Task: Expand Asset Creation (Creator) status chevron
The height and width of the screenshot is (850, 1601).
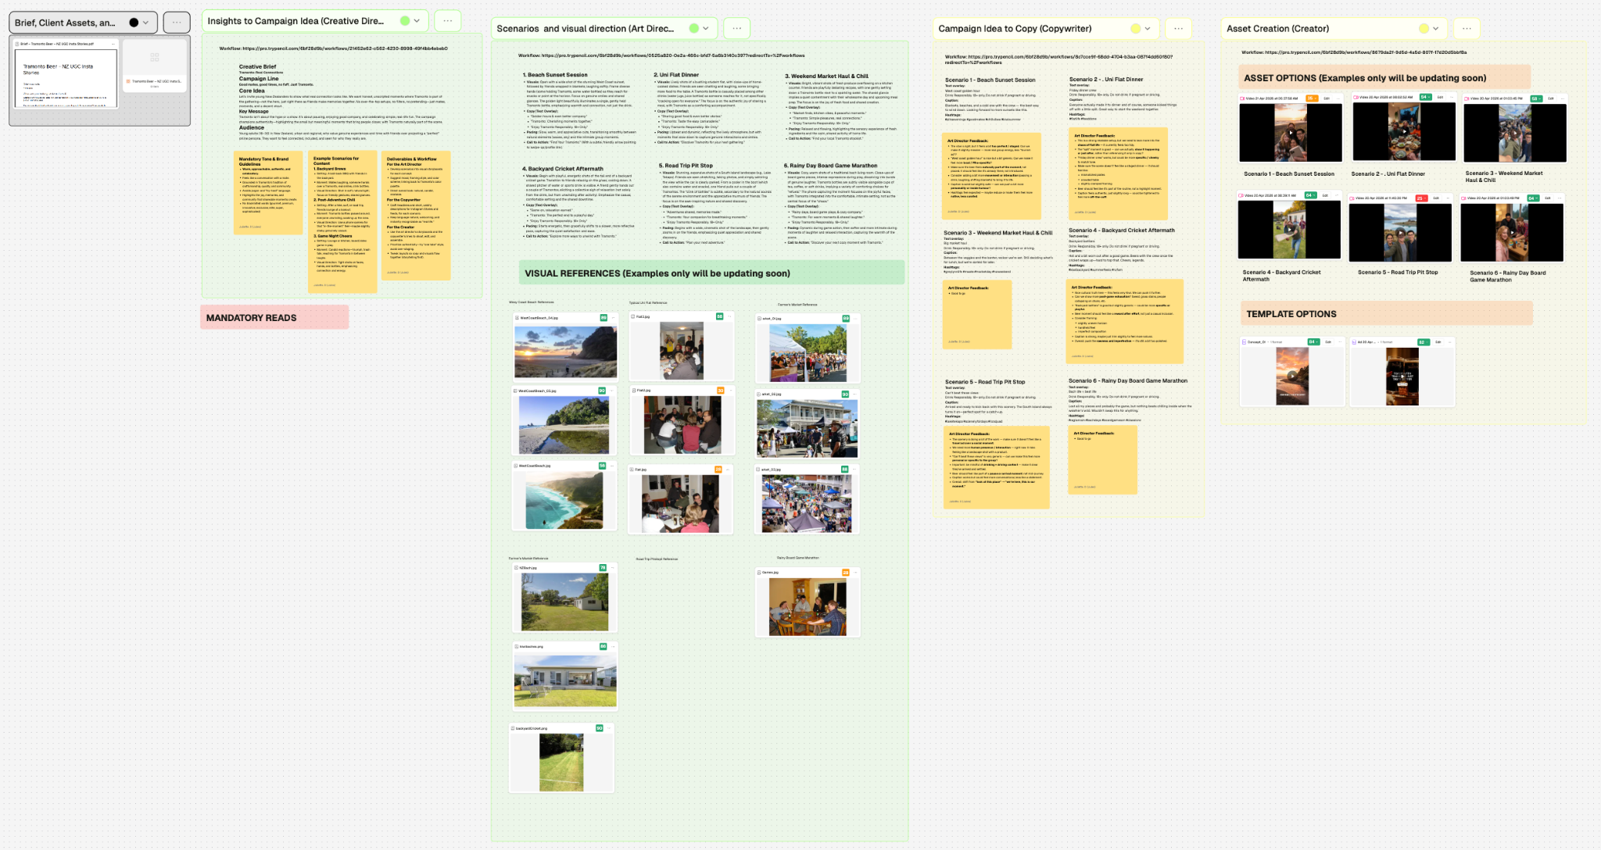Action: tap(1436, 29)
